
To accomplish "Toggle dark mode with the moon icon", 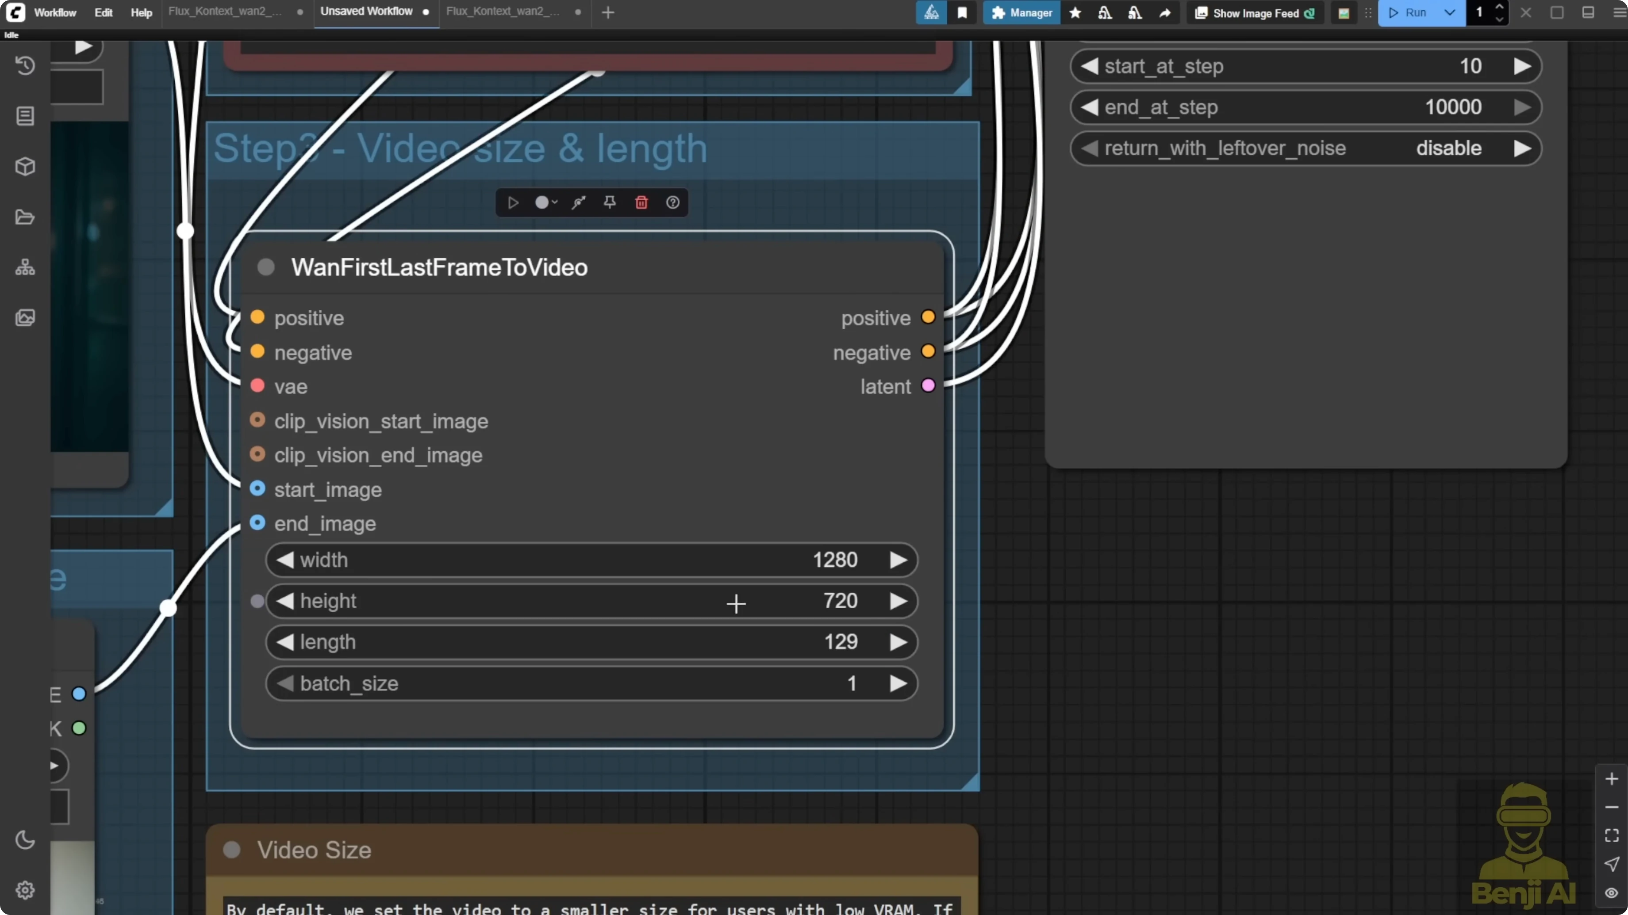I will click(x=25, y=840).
